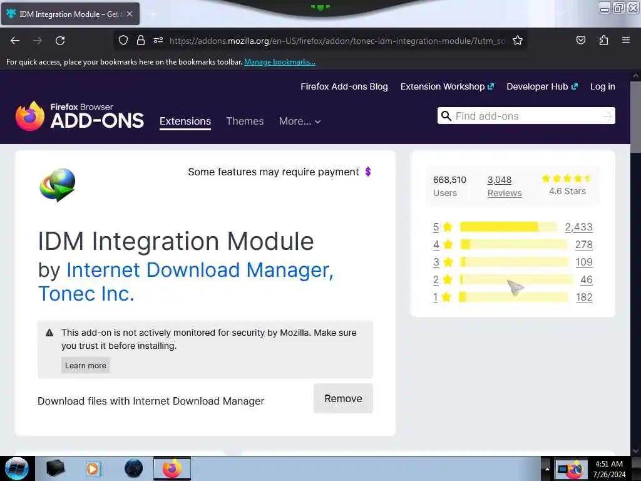Screen dimensions: 641x481
Task: Open the Windows Start button
Action: (17, 468)
